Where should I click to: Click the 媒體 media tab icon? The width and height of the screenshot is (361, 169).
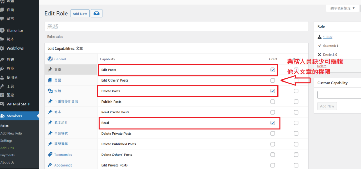click(50, 91)
